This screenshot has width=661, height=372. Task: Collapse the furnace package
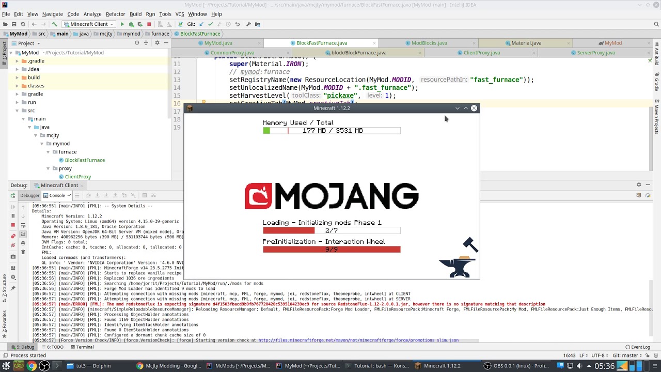click(x=48, y=152)
